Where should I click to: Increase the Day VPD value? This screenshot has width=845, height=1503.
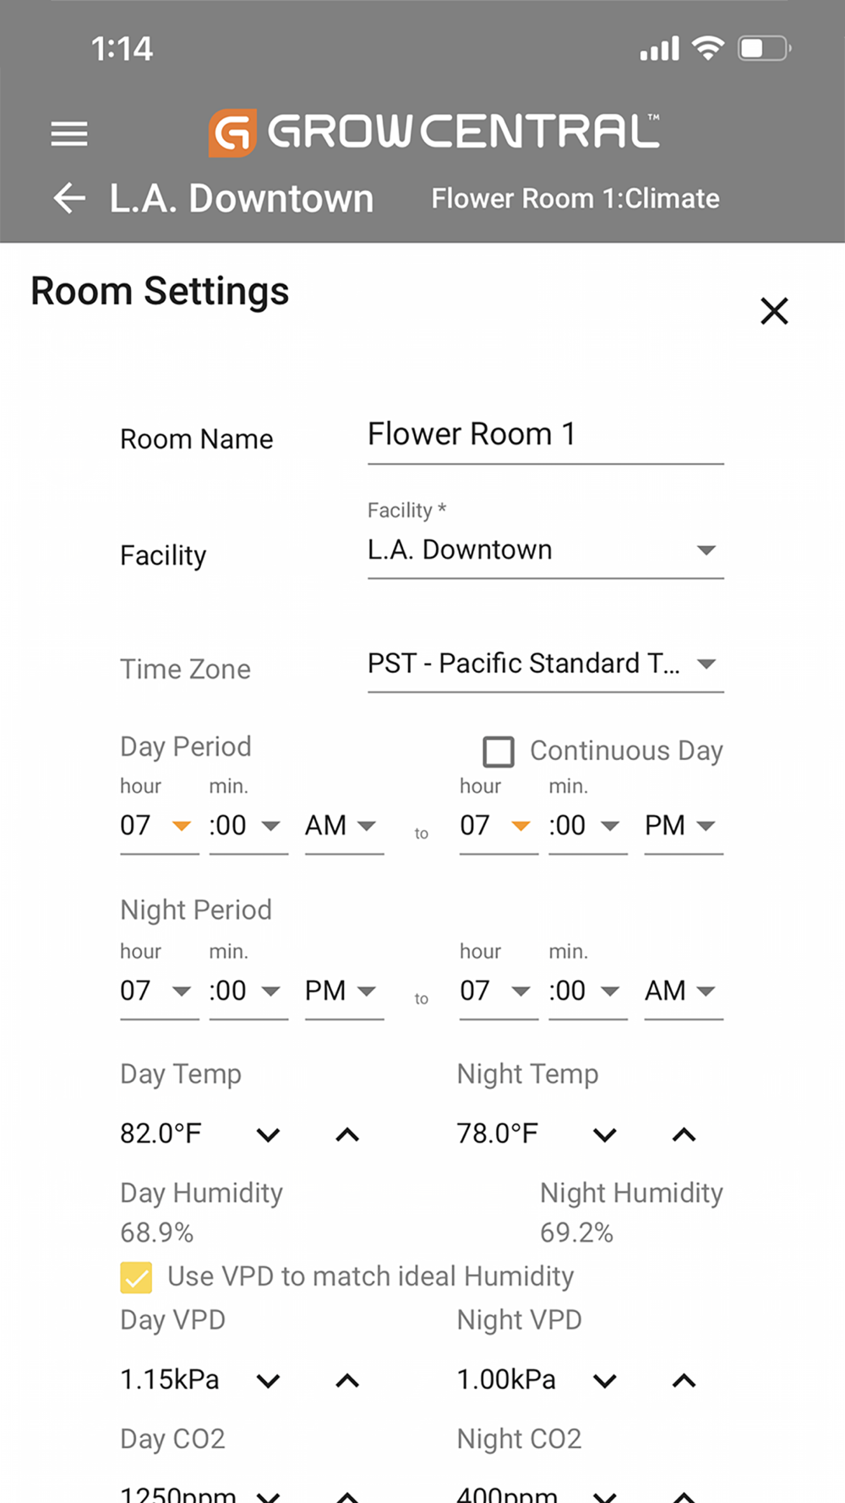coord(347,1380)
